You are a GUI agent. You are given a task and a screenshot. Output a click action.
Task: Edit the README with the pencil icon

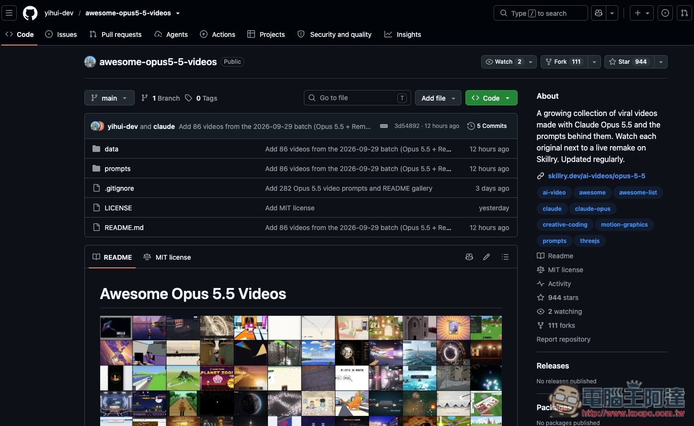[x=486, y=257]
